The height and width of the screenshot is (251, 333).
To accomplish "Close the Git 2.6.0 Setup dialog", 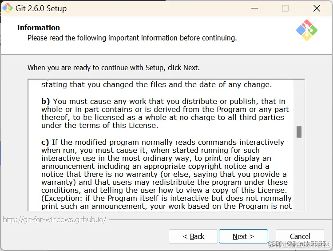I will click(317, 8).
